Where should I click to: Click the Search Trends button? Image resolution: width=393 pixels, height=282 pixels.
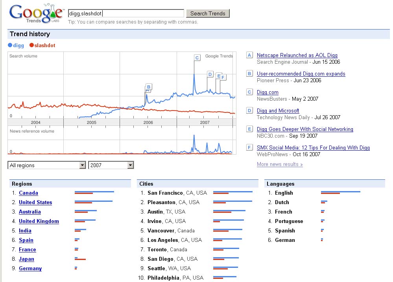208,13
